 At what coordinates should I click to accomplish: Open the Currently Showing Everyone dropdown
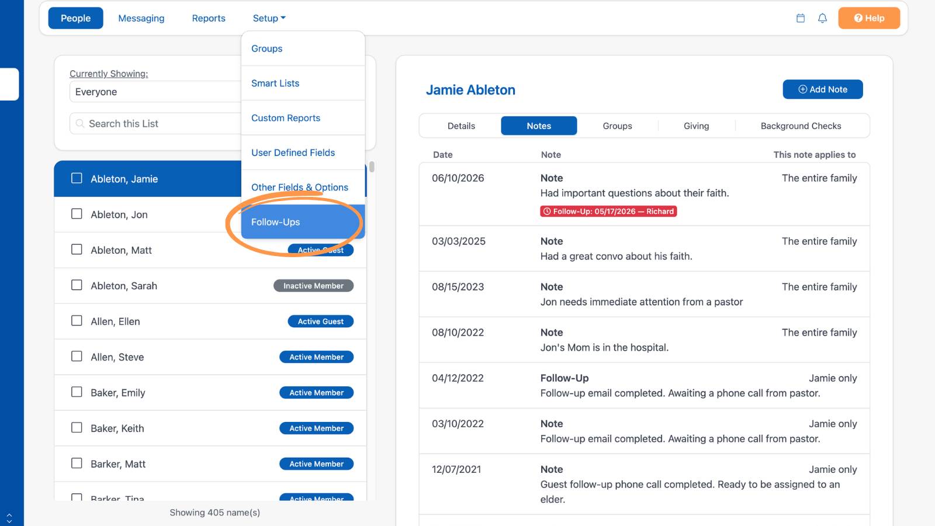point(156,92)
